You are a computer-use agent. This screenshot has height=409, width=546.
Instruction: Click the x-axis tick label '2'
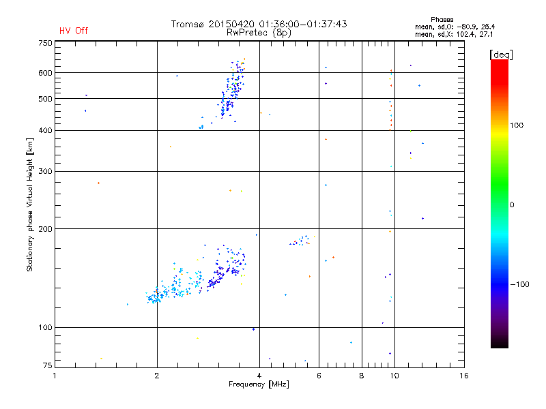tap(157, 376)
